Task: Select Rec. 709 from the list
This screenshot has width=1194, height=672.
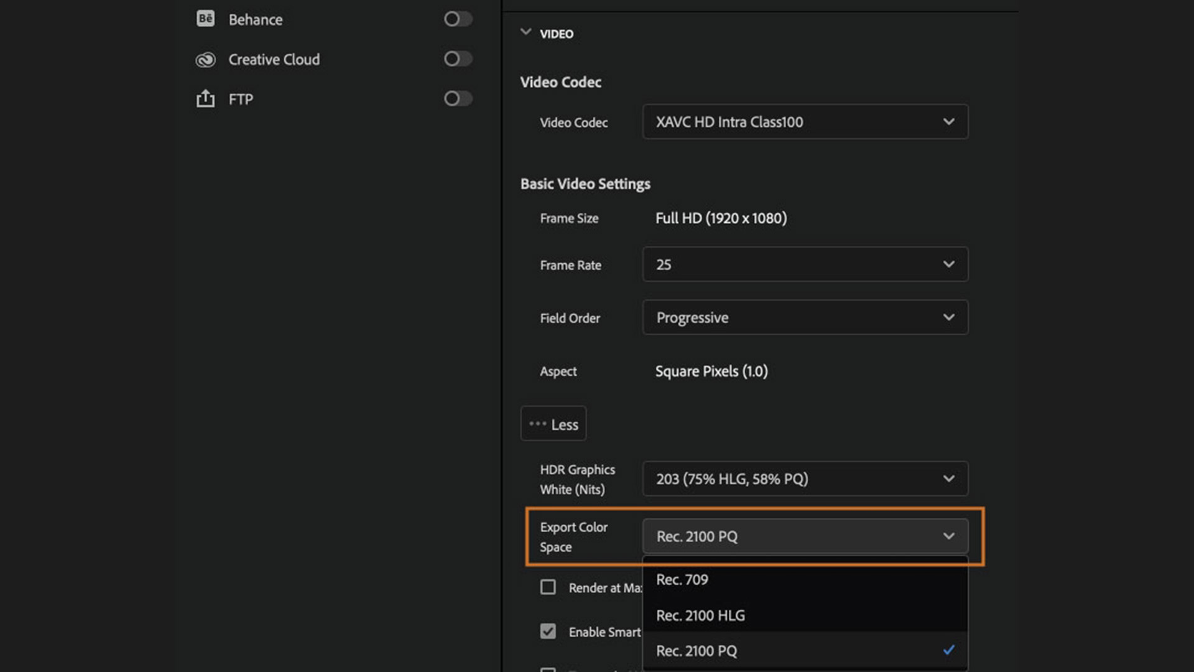Action: click(682, 579)
